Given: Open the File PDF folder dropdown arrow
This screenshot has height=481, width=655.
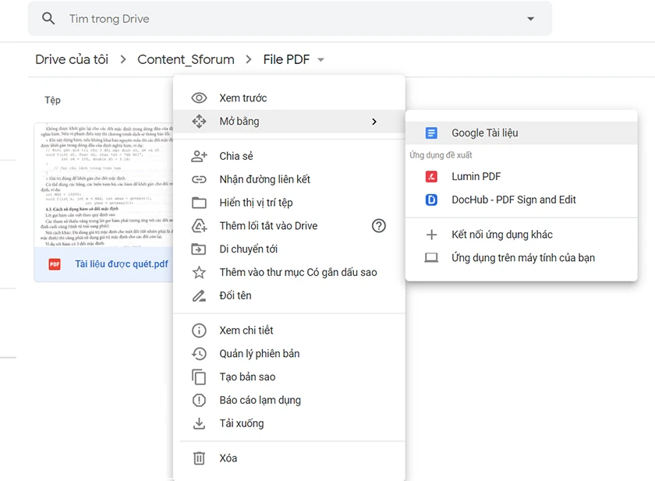Looking at the screenshot, I should (x=320, y=60).
